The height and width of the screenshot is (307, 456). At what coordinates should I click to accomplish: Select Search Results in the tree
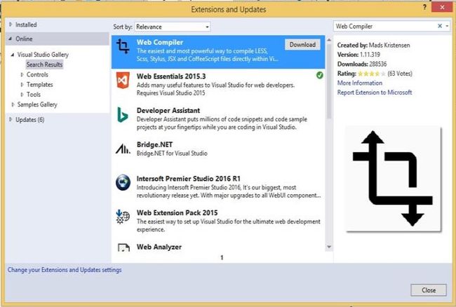[x=44, y=64]
